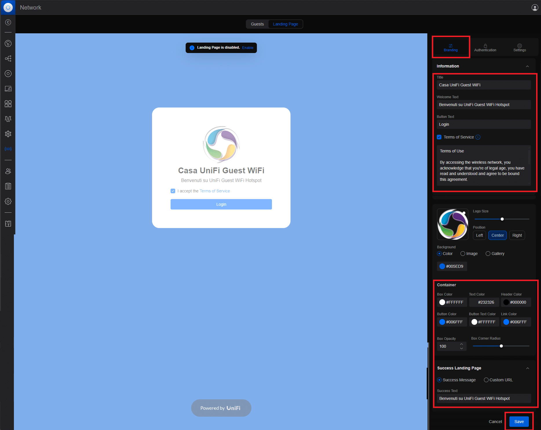Screen dimensions: 541x430
Task: Open the System Log list icon in sidebar
Action: coord(8,186)
